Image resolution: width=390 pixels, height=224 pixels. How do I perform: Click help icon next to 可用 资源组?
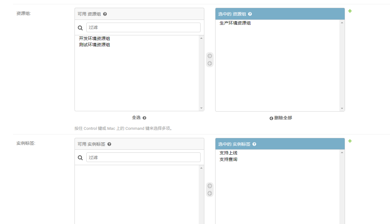(105, 14)
